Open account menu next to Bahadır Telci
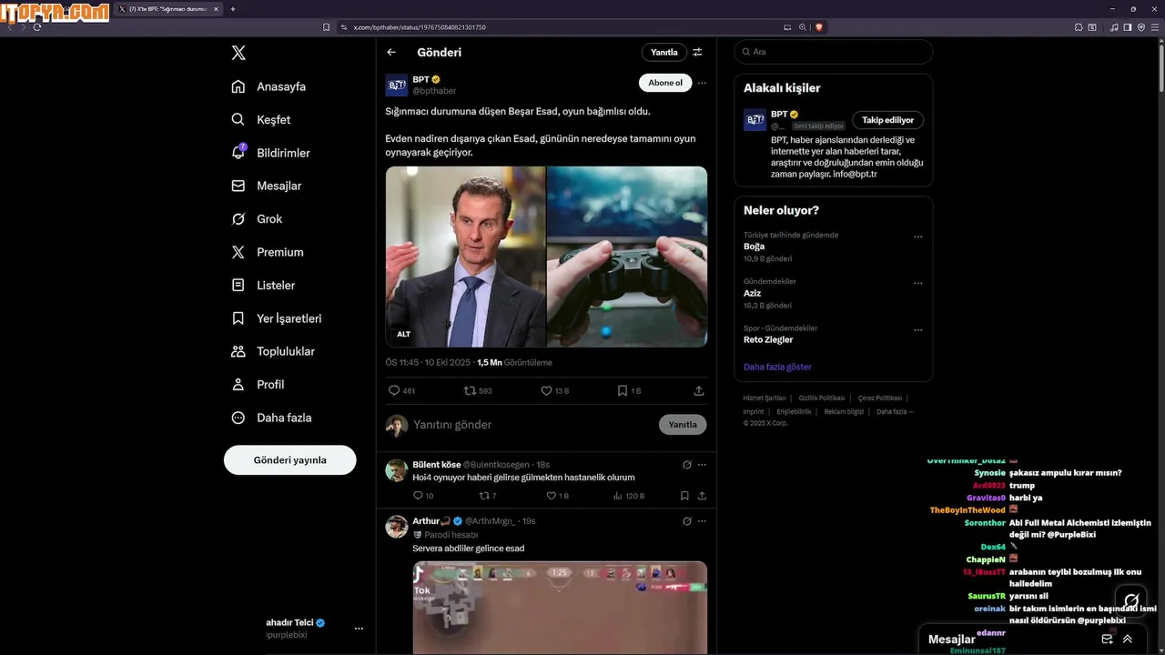Viewport: 1165px width, 655px height. (359, 629)
